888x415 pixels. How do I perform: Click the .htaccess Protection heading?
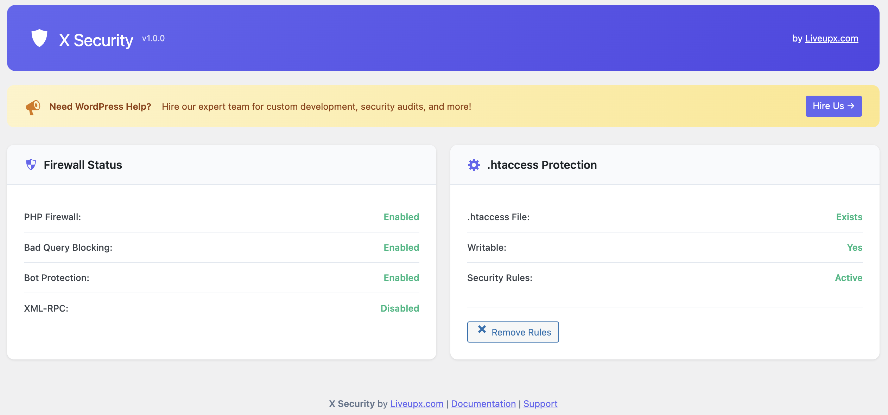pyautogui.click(x=542, y=165)
